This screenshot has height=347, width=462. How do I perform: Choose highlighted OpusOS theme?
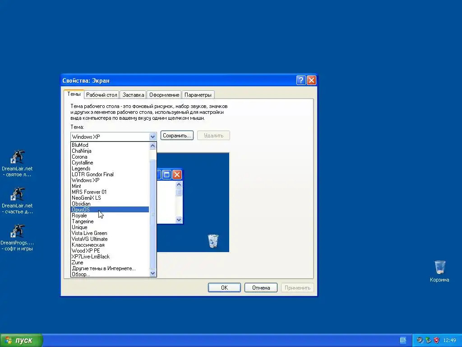[110, 210]
